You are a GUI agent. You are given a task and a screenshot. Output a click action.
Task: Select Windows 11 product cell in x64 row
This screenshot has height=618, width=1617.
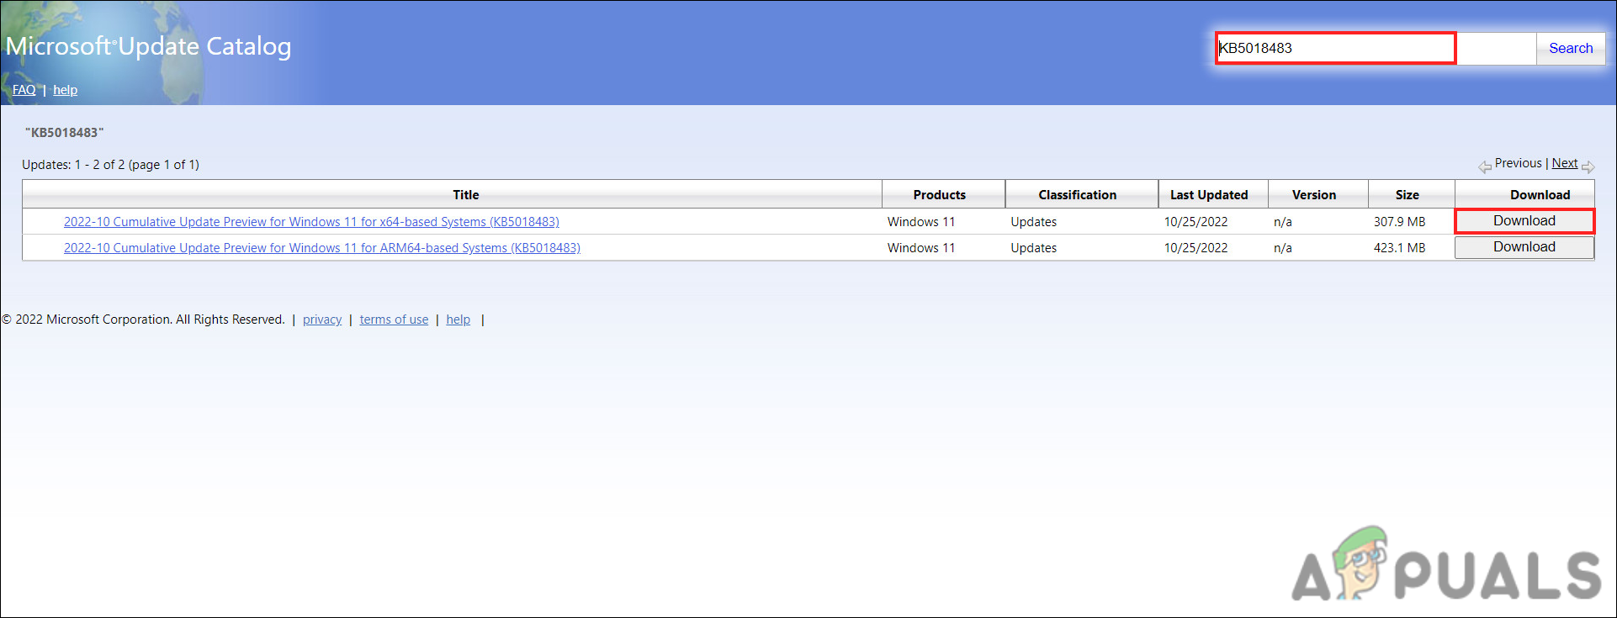pos(921,222)
